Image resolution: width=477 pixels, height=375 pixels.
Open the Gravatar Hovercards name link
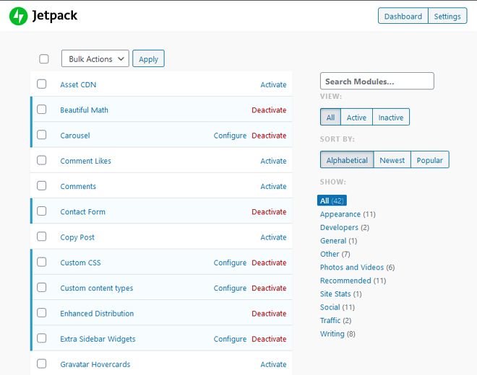95,364
